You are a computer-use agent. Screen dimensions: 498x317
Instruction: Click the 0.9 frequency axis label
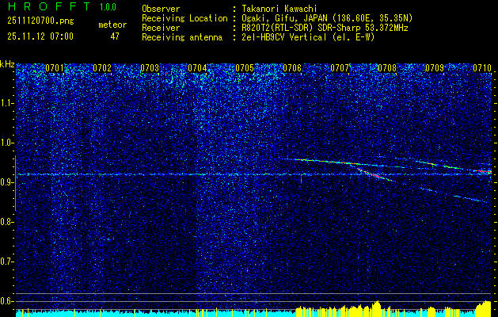coord(6,182)
